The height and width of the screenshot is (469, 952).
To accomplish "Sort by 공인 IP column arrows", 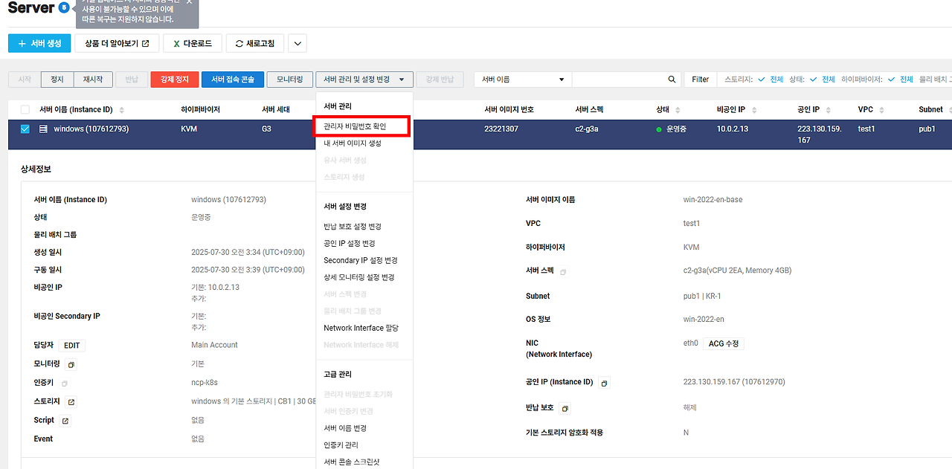I will [830, 110].
